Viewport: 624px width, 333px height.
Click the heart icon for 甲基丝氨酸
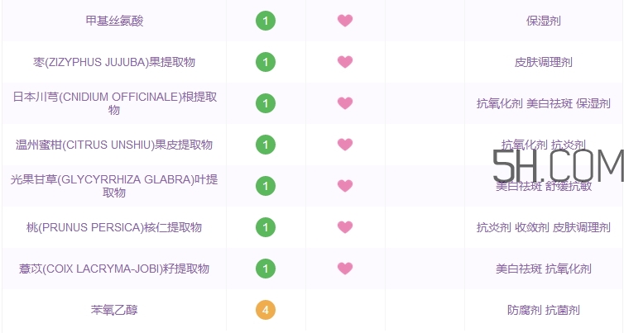click(345, 21)
